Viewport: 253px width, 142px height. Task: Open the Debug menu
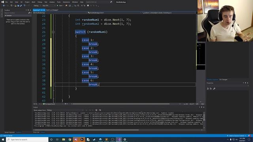tap(40, 2)
